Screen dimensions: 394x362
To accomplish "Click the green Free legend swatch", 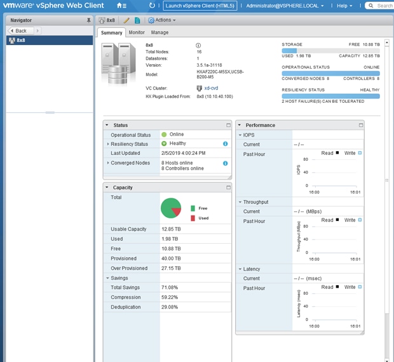I will 193,208.
